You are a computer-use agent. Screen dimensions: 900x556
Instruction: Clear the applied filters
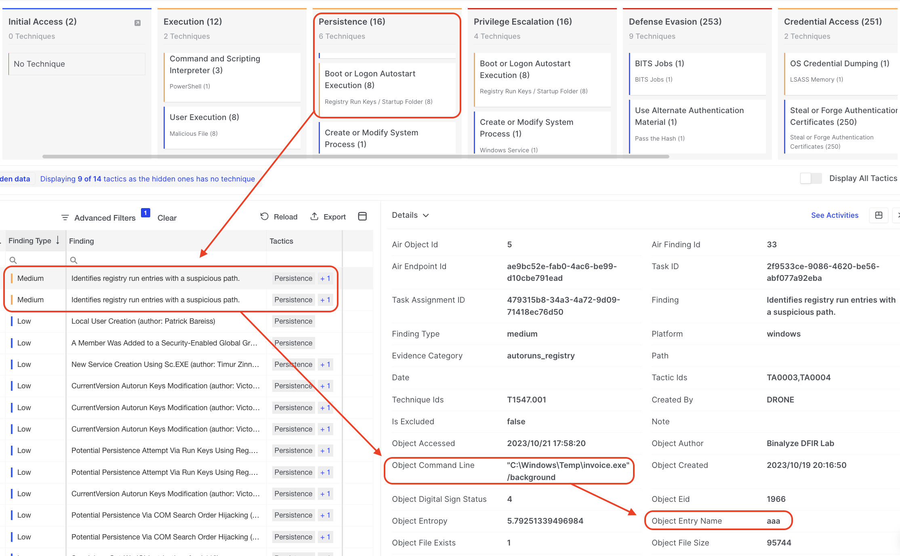(167, 218)
